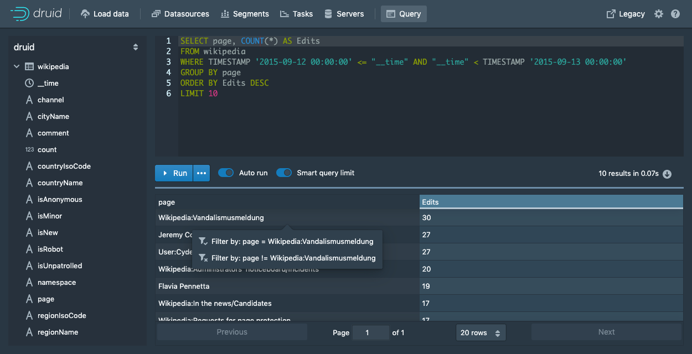692x354 pixels.
Task: Toggle the Auto run switch
Action: 226,173
